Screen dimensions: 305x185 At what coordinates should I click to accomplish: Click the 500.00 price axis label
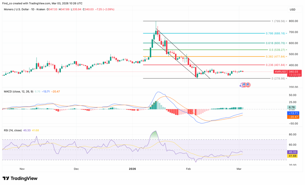tap(293, 54)
